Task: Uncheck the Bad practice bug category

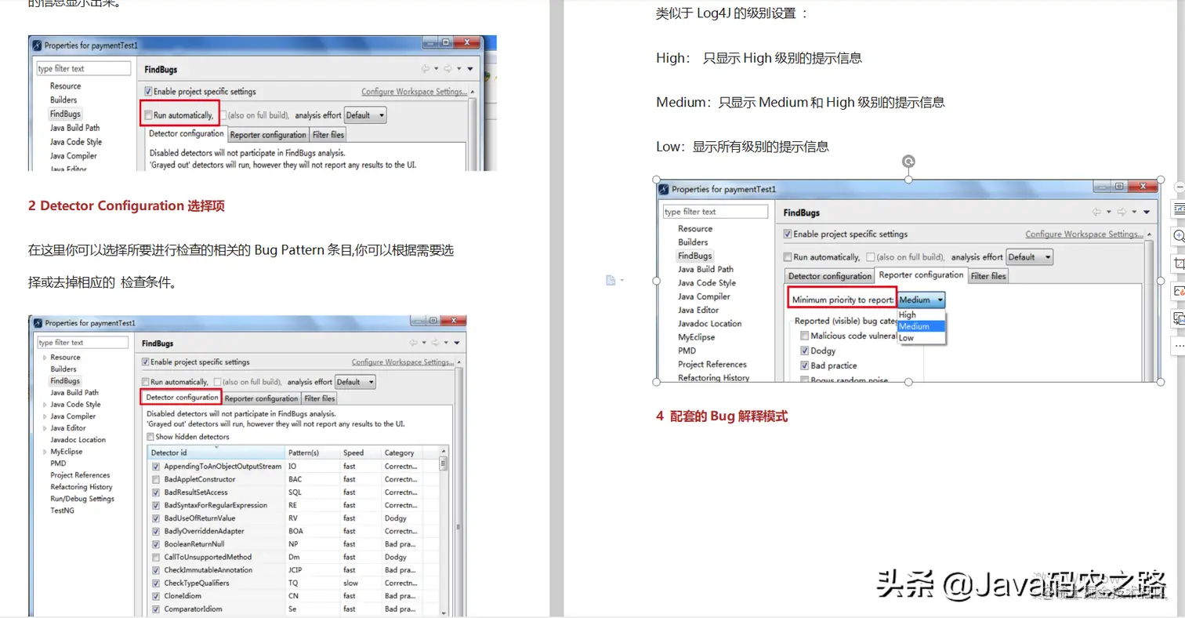Action: [x=803, y=365]
